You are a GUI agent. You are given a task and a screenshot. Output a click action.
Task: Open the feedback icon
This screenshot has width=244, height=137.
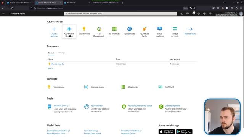point(210,14)
